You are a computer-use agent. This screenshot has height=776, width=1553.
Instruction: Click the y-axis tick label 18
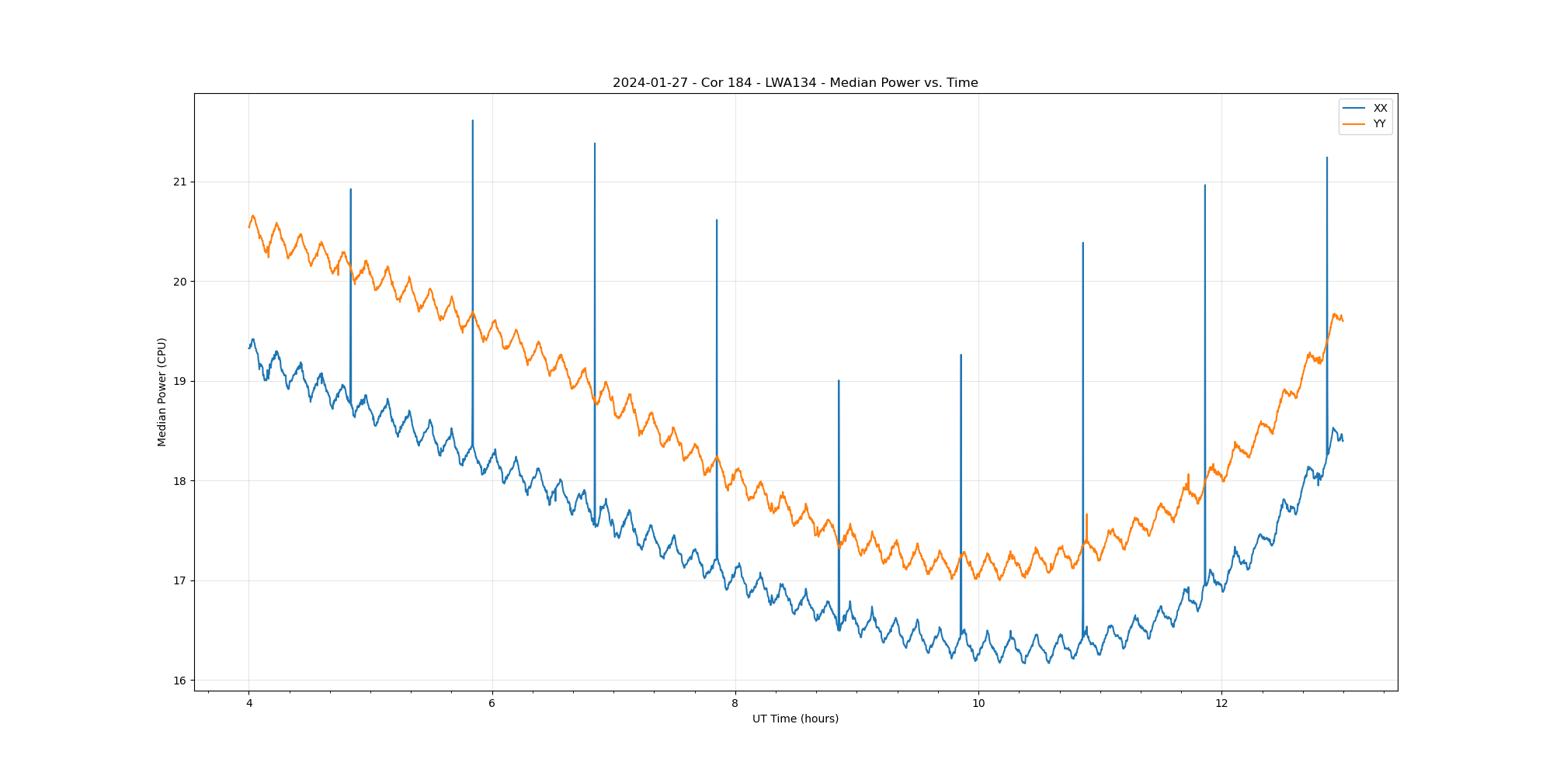coord(180,481)
